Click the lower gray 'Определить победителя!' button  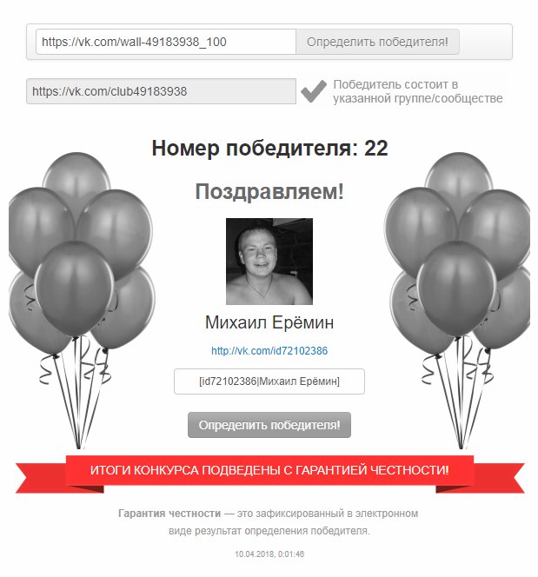pyautogui.click(x=269, y=425)
